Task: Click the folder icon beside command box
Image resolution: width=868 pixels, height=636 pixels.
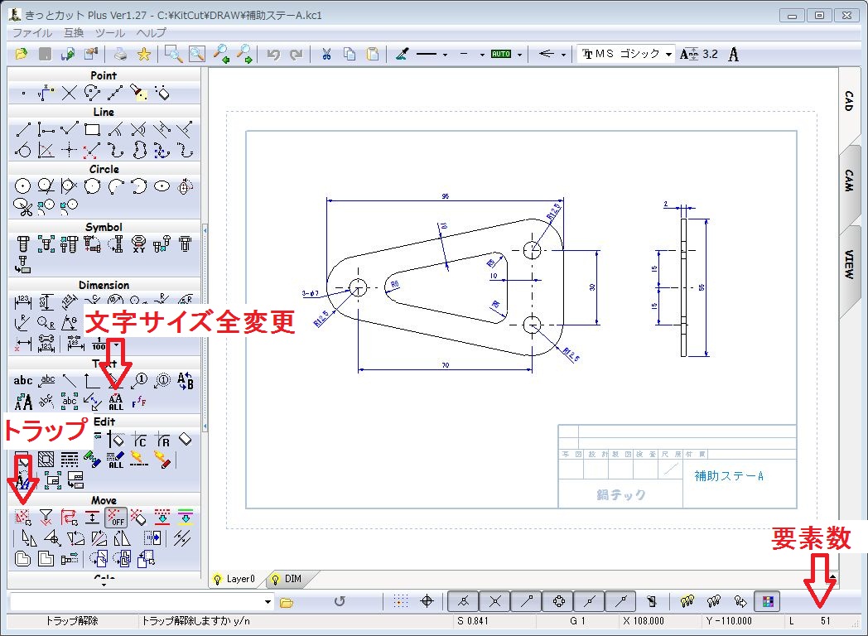Action: pos(287,602)
